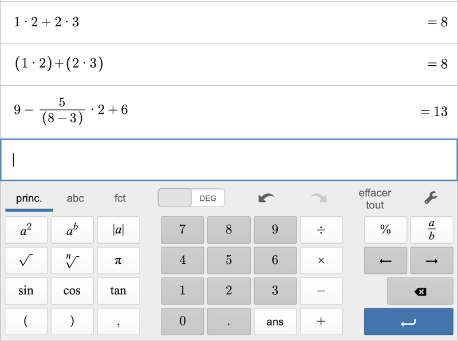The height and width of the screenshot is (341, 458).
Task: Switch to the abc keyboard tab
Action: tap(76, 198)
